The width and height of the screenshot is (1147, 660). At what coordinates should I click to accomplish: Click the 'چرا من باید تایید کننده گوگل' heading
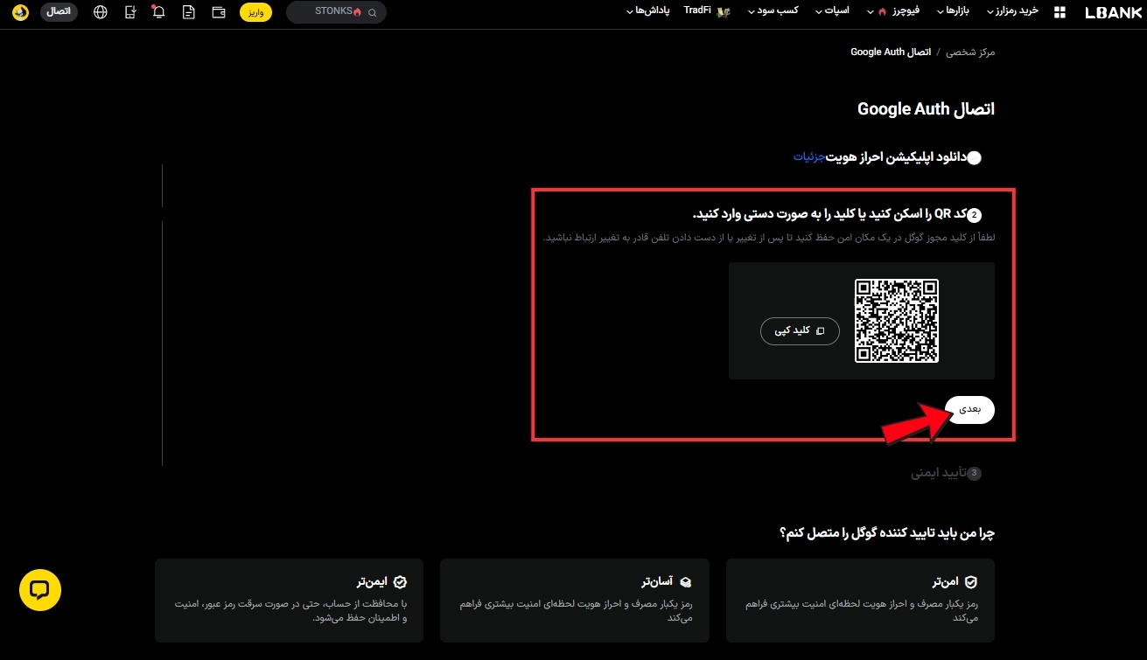pos(887,532)
